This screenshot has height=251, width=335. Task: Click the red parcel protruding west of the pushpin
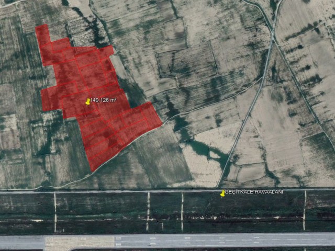coord(52,98)
